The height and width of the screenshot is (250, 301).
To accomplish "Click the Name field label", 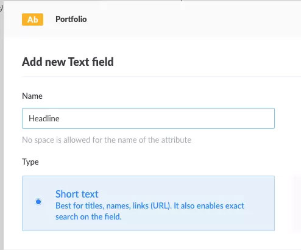I will [32, 96].
